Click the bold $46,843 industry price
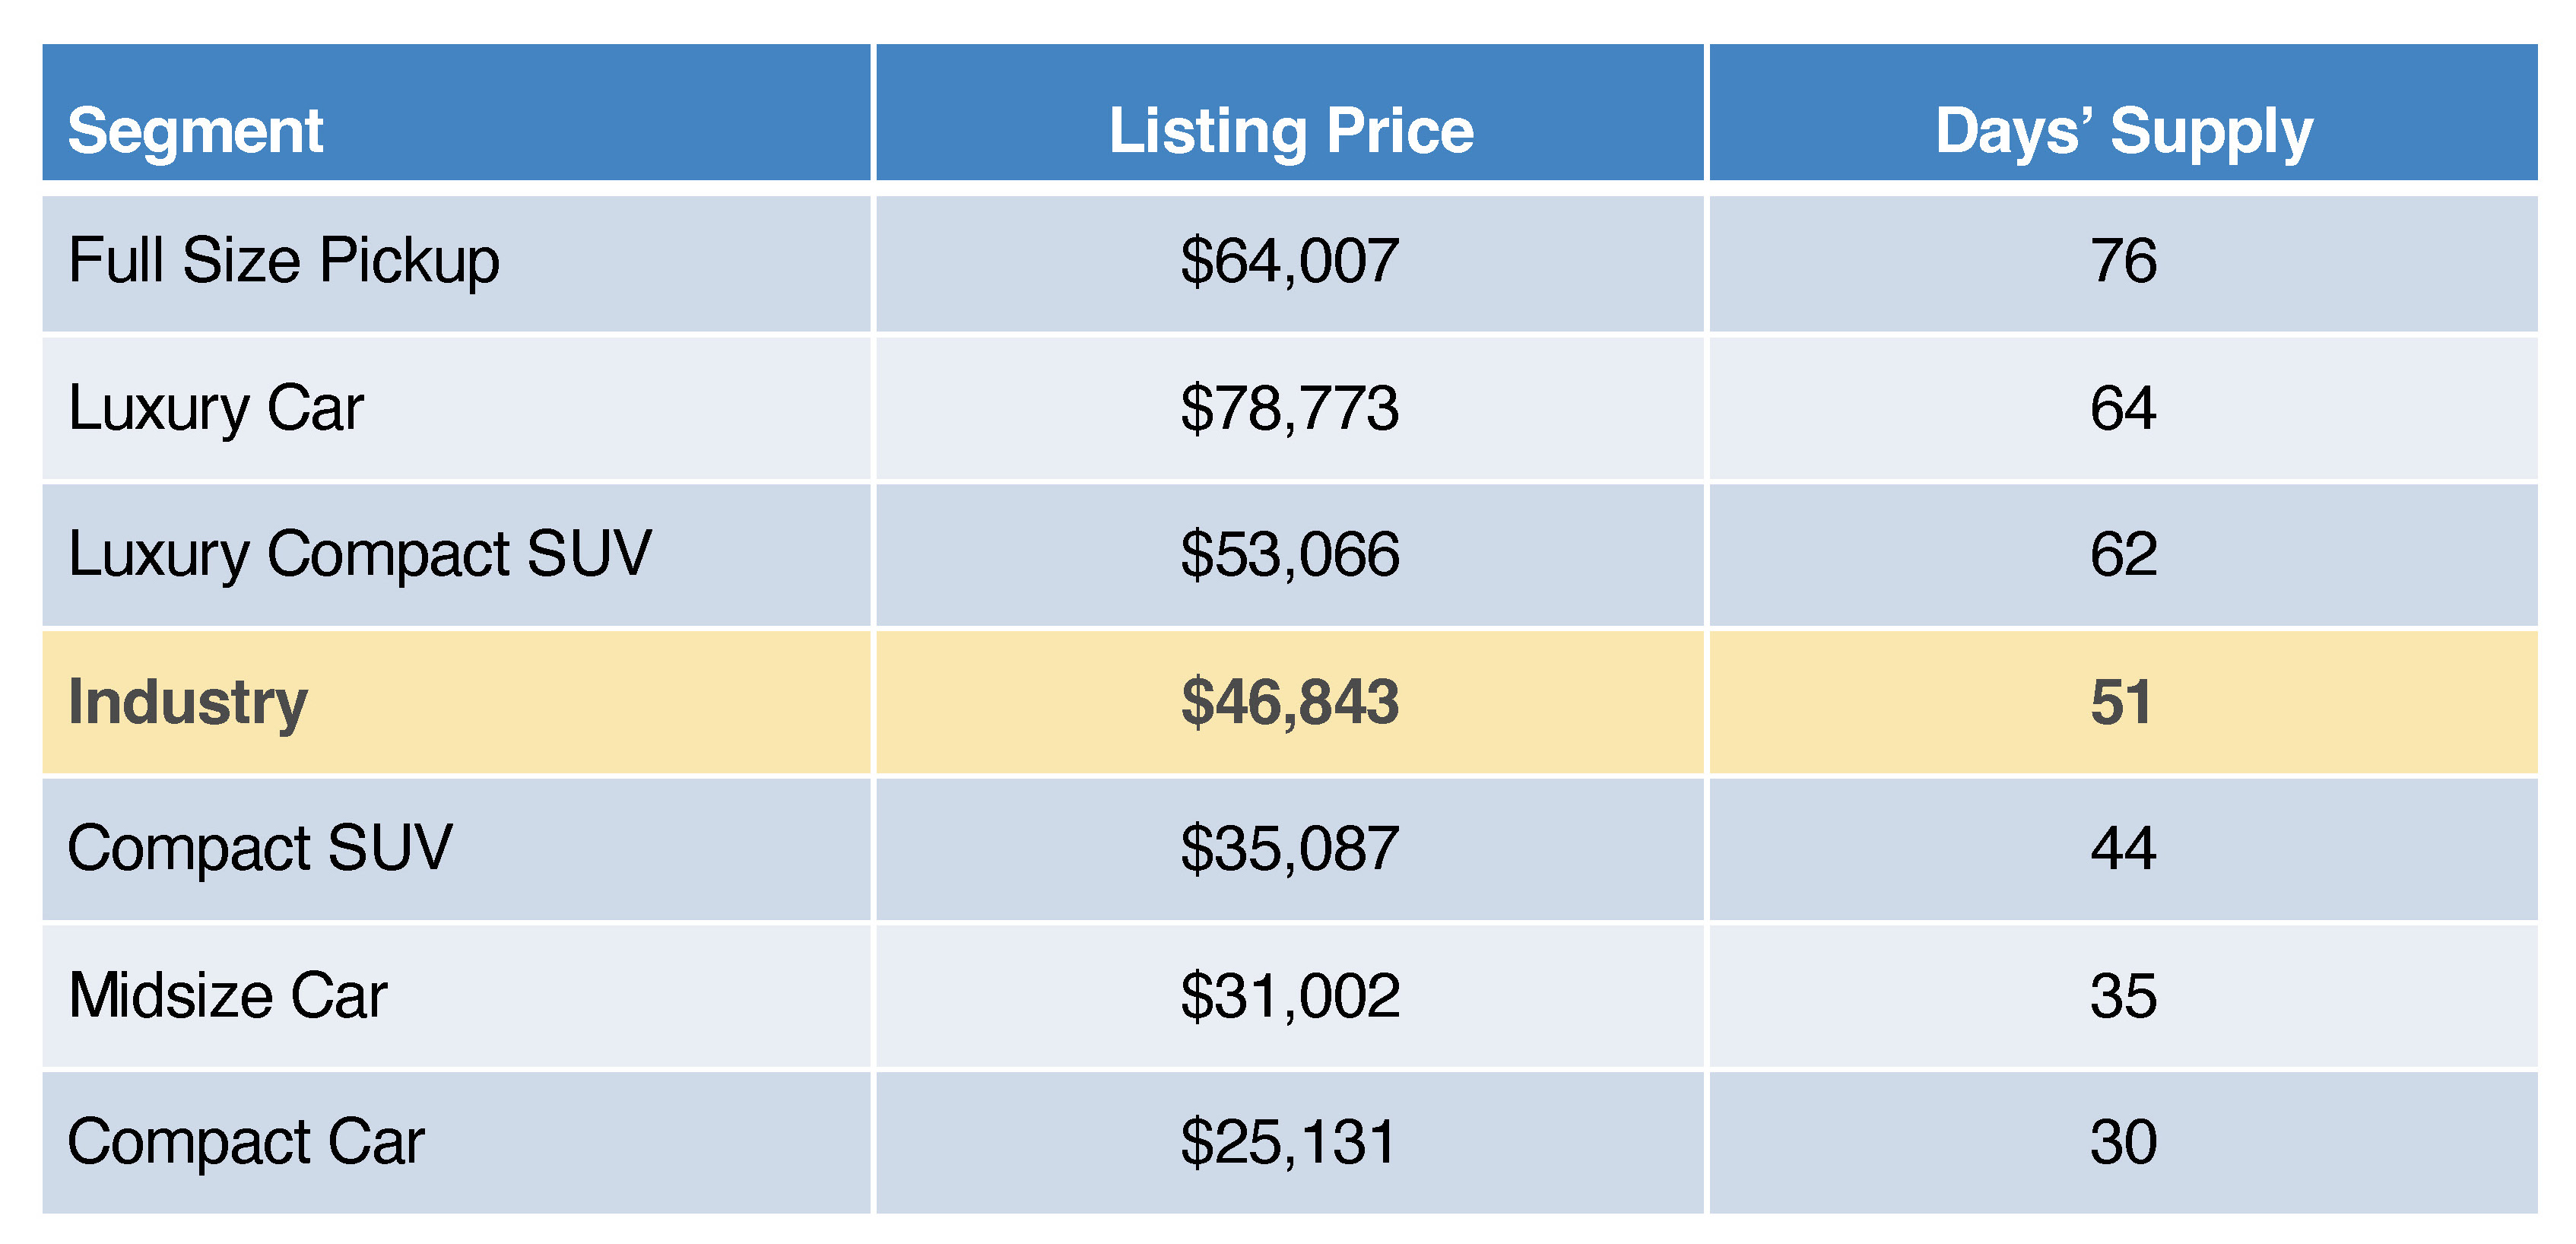 pos(1289,702)
